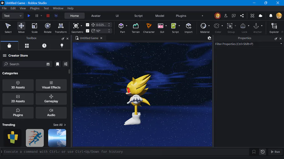Expand the Geometric mode dropdown arrow

[81, 26]
